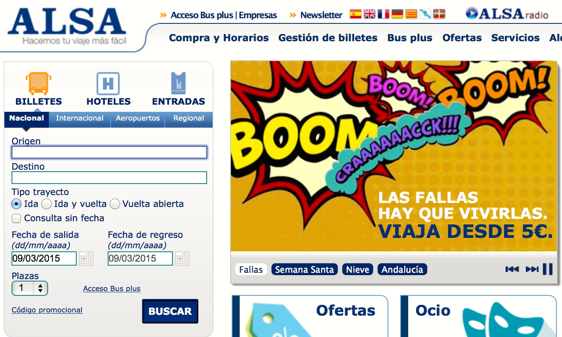Open the Bus plus menu
This screenshot has height=337, width=562.
(410, 38)
